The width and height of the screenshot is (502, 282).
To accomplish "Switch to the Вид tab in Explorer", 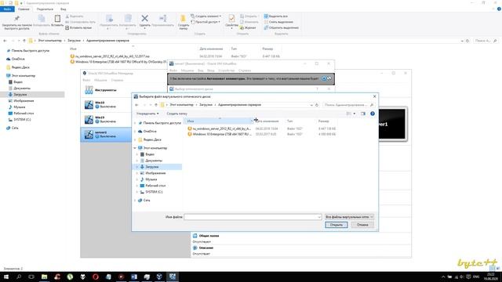I will pos(64,9).
